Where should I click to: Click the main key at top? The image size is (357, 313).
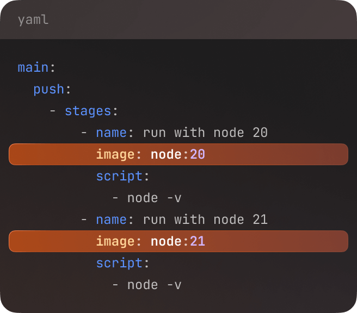[x=33, y=67]
